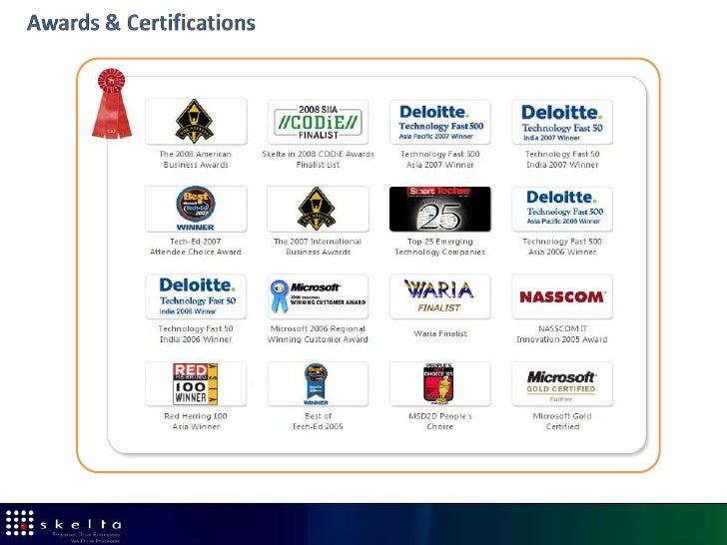This screenshot has width=727, height=545.
Task: Open Deloitte Technology Fast 500 Asia 2007 thumbnail
Action: tap(439, 122)
